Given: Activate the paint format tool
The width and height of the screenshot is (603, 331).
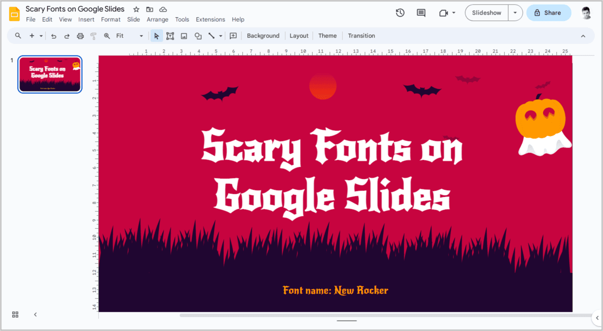Looking at the screenshot, I should [94, 36].
